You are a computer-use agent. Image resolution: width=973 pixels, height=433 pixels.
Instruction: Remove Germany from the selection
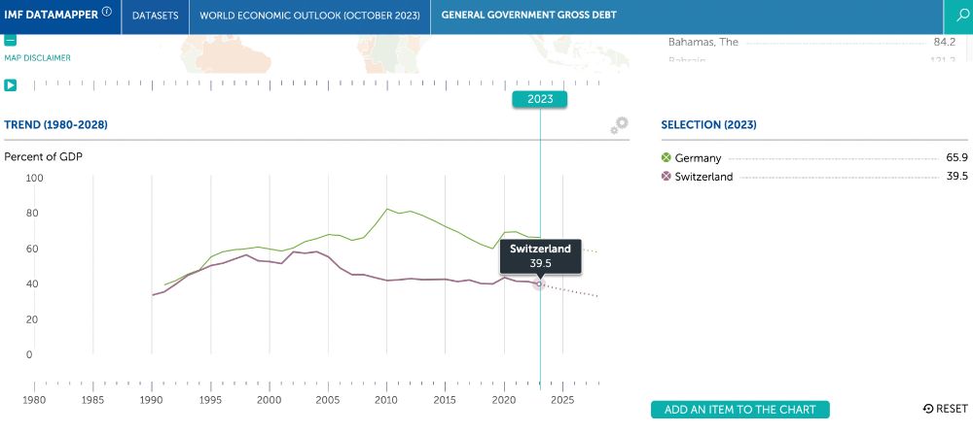667,158
